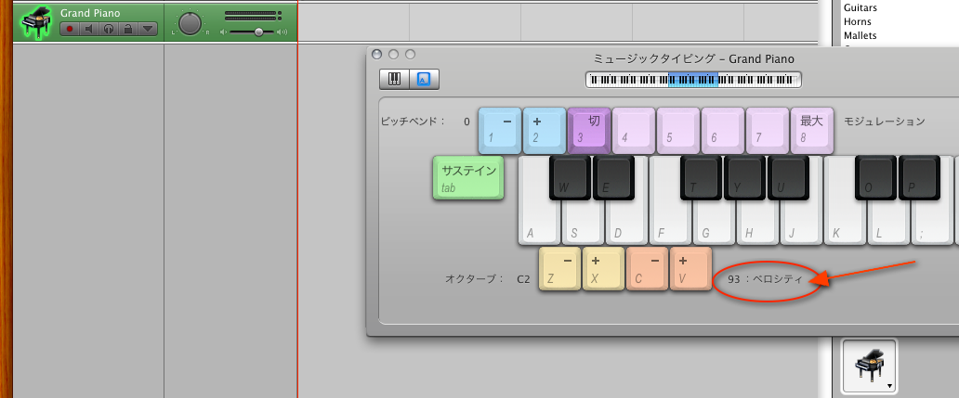Play the white piano key labeled F
959x398 pixels.
tap(670, 223)
